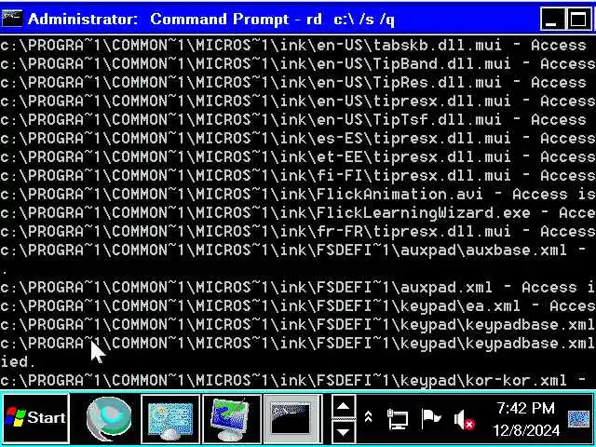Click the Command Prompt window title bar text
596x447 pixels.
click(x=211, y=19)
